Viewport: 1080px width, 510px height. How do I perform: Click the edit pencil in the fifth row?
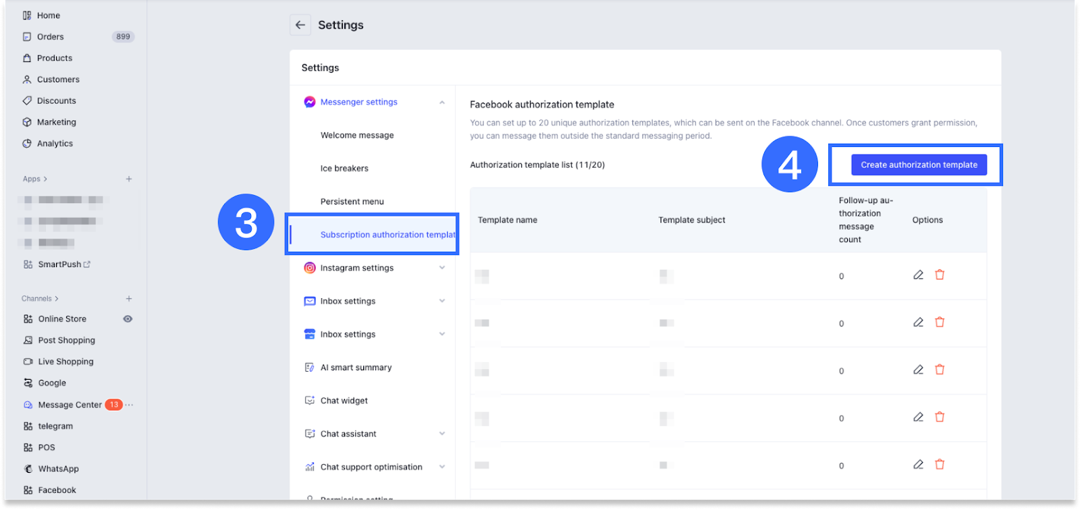(918, 465)
